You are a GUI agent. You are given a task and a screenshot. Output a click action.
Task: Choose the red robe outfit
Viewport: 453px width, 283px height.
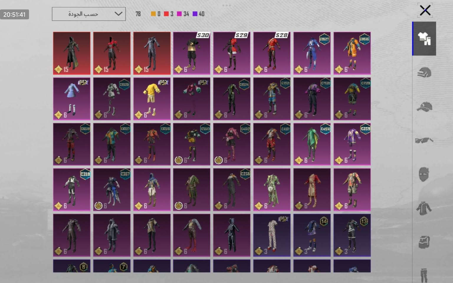coord(312,190)
